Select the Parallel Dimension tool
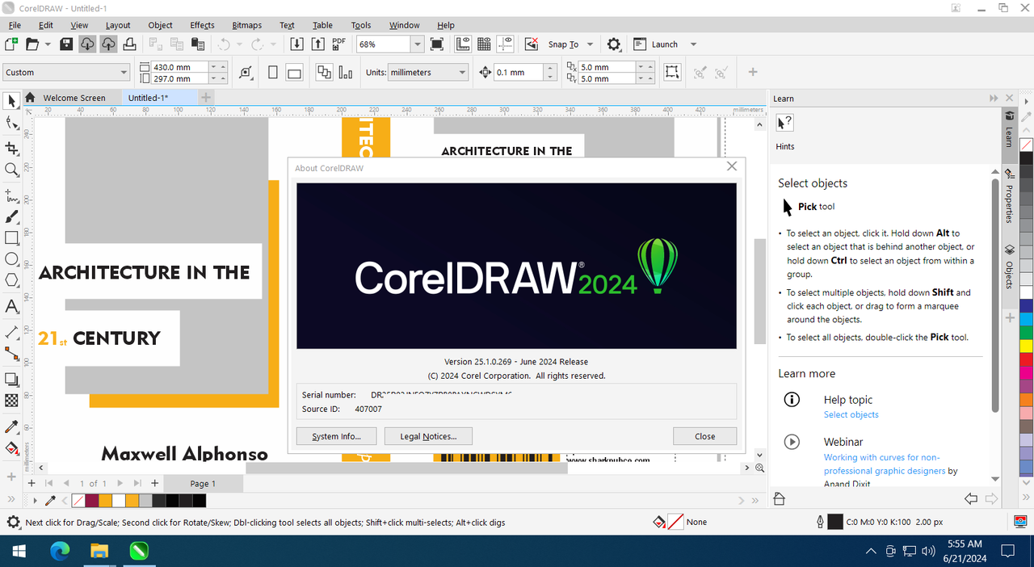Screen dimensions: 1034x567 click(11, 332)
